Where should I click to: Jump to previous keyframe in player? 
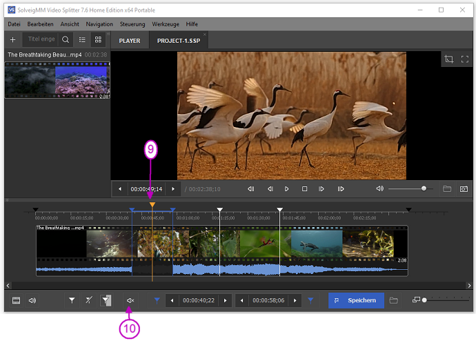250,189
